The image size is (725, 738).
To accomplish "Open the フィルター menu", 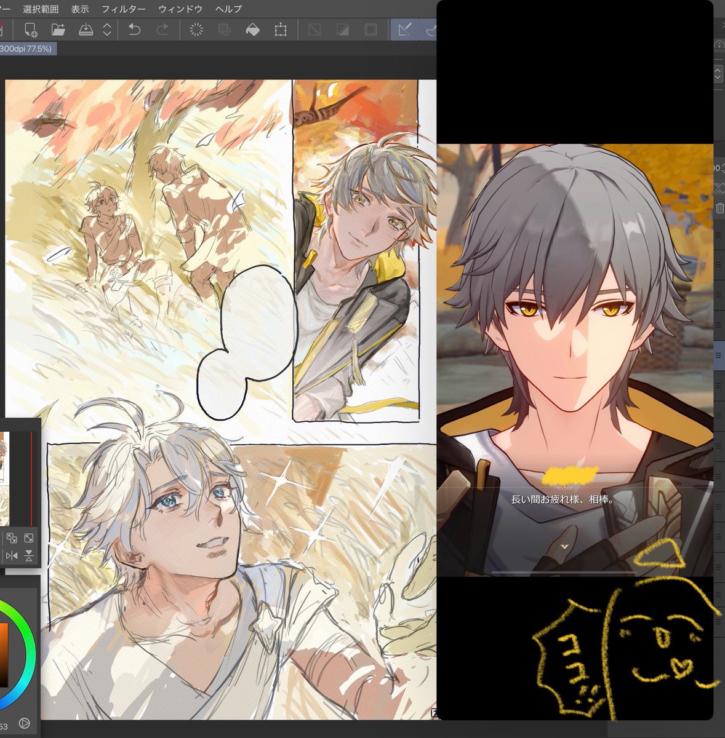I will point(124,9).
